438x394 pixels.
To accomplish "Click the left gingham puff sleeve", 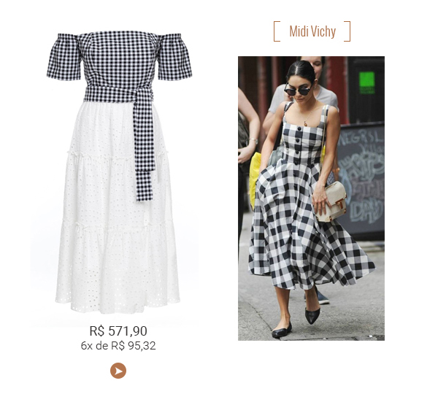I will point(64,57).
